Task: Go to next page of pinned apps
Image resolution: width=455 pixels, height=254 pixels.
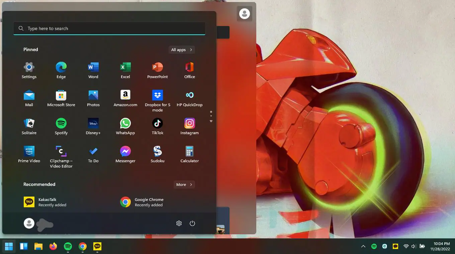Action: coord(211,121)
